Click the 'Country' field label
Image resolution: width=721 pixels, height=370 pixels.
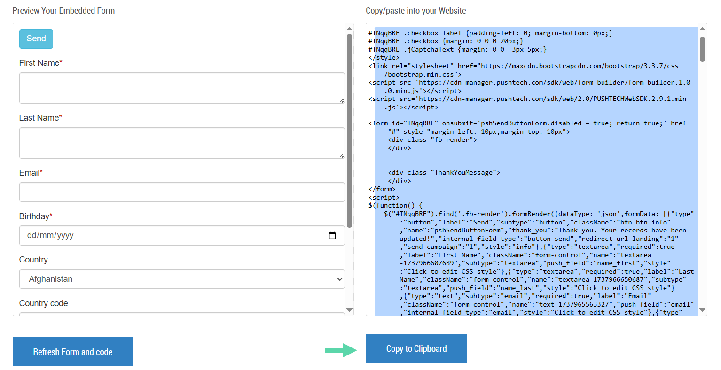[x=33, y=260]
